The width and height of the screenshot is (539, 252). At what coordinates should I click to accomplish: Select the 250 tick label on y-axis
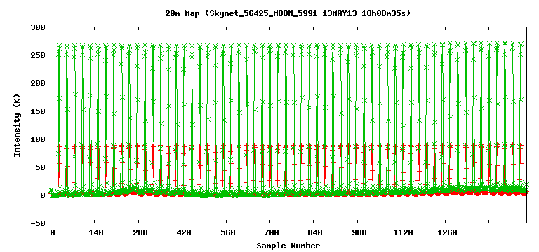tap(38, 55)
